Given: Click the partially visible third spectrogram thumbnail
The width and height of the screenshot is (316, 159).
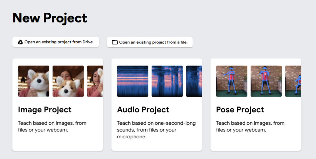Looking at the screenshot, I should (x=194, y=81).
